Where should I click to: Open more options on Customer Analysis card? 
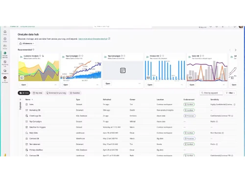pos(55,85)
